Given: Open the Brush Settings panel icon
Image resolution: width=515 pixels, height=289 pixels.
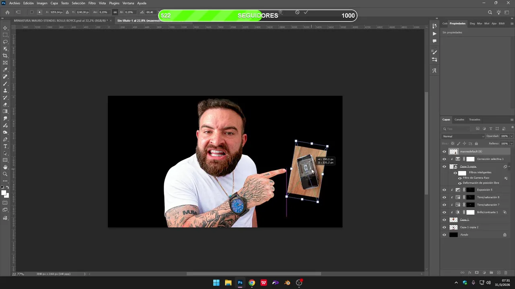Looking at the screenshot, I should pyautogui.click(x=434, y=52).
